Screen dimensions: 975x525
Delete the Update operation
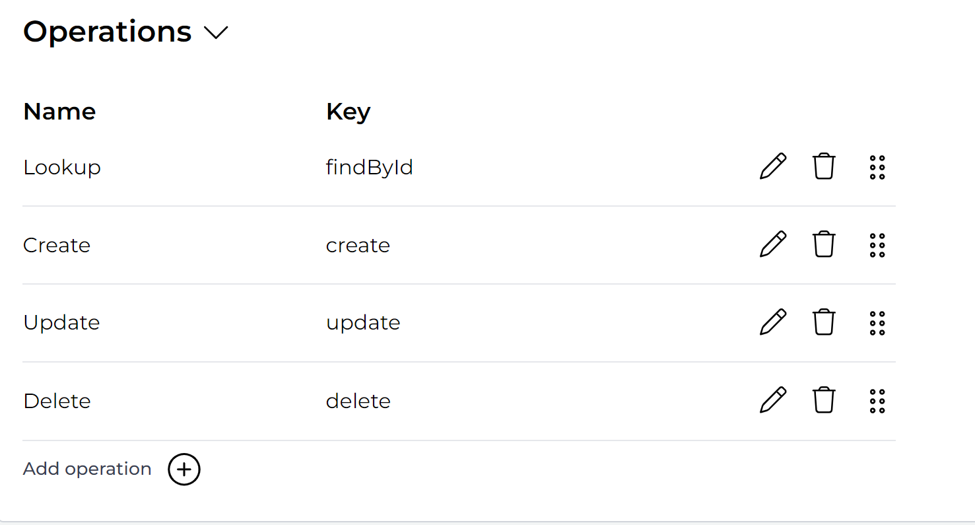tap(824, 322)
